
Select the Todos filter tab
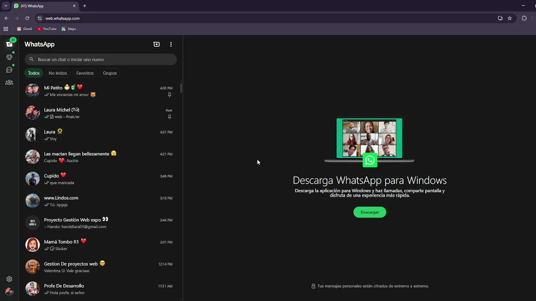click(33, 73)
